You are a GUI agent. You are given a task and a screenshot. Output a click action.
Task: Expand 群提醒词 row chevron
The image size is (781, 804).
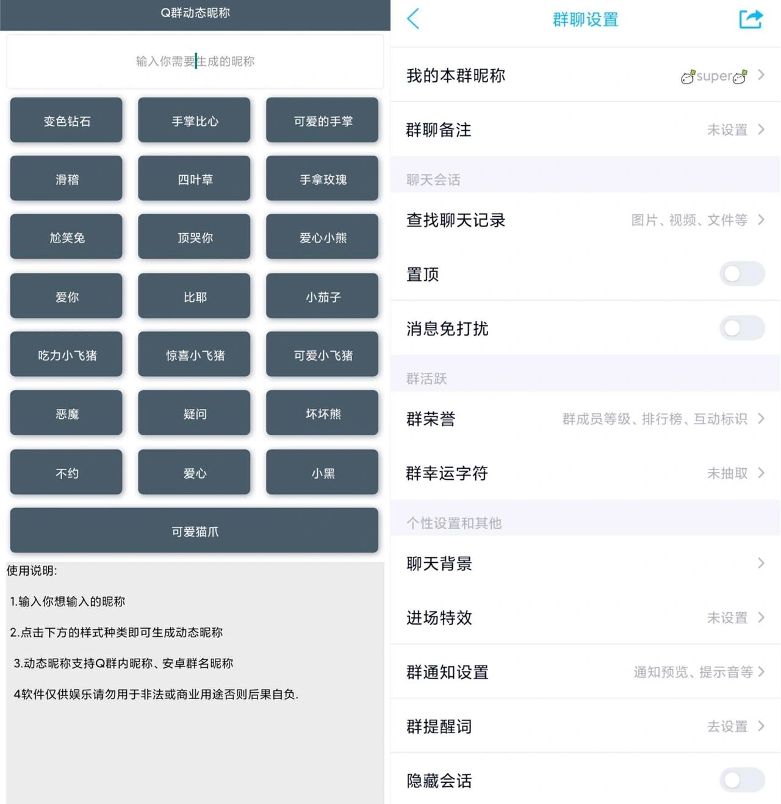[761, 726]
